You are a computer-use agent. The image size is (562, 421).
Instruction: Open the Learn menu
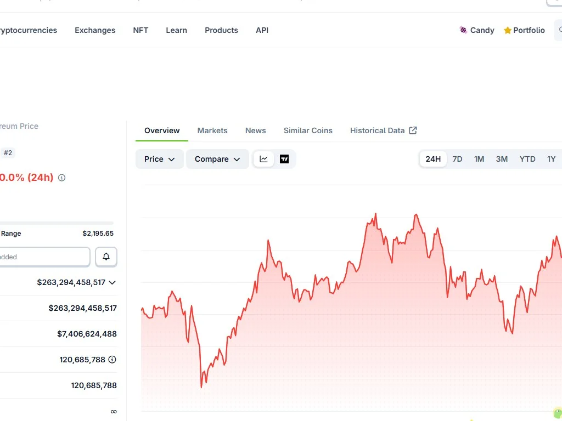pos(176,31)
